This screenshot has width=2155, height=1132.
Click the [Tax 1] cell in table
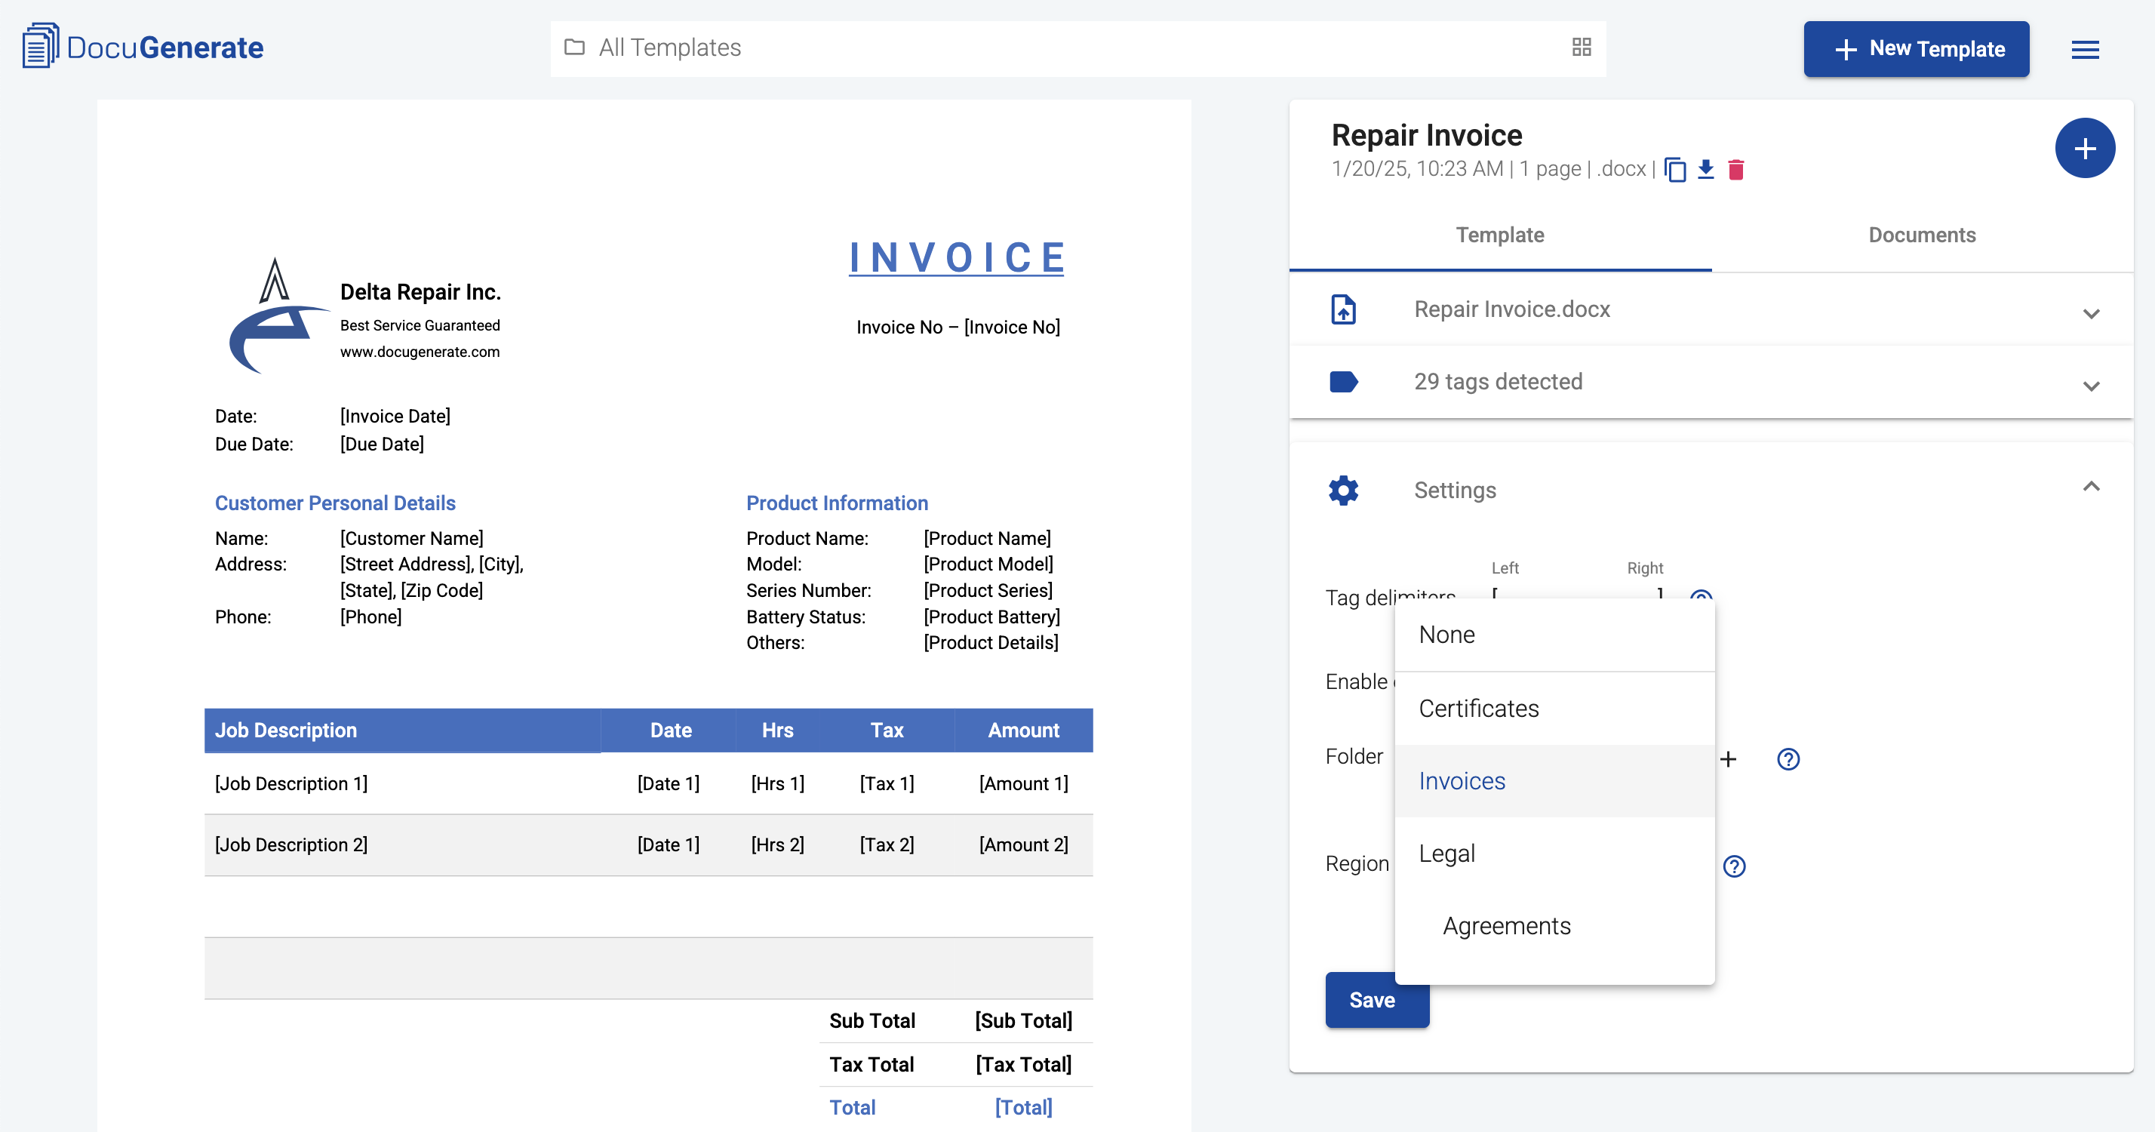(x=887, y=784)
